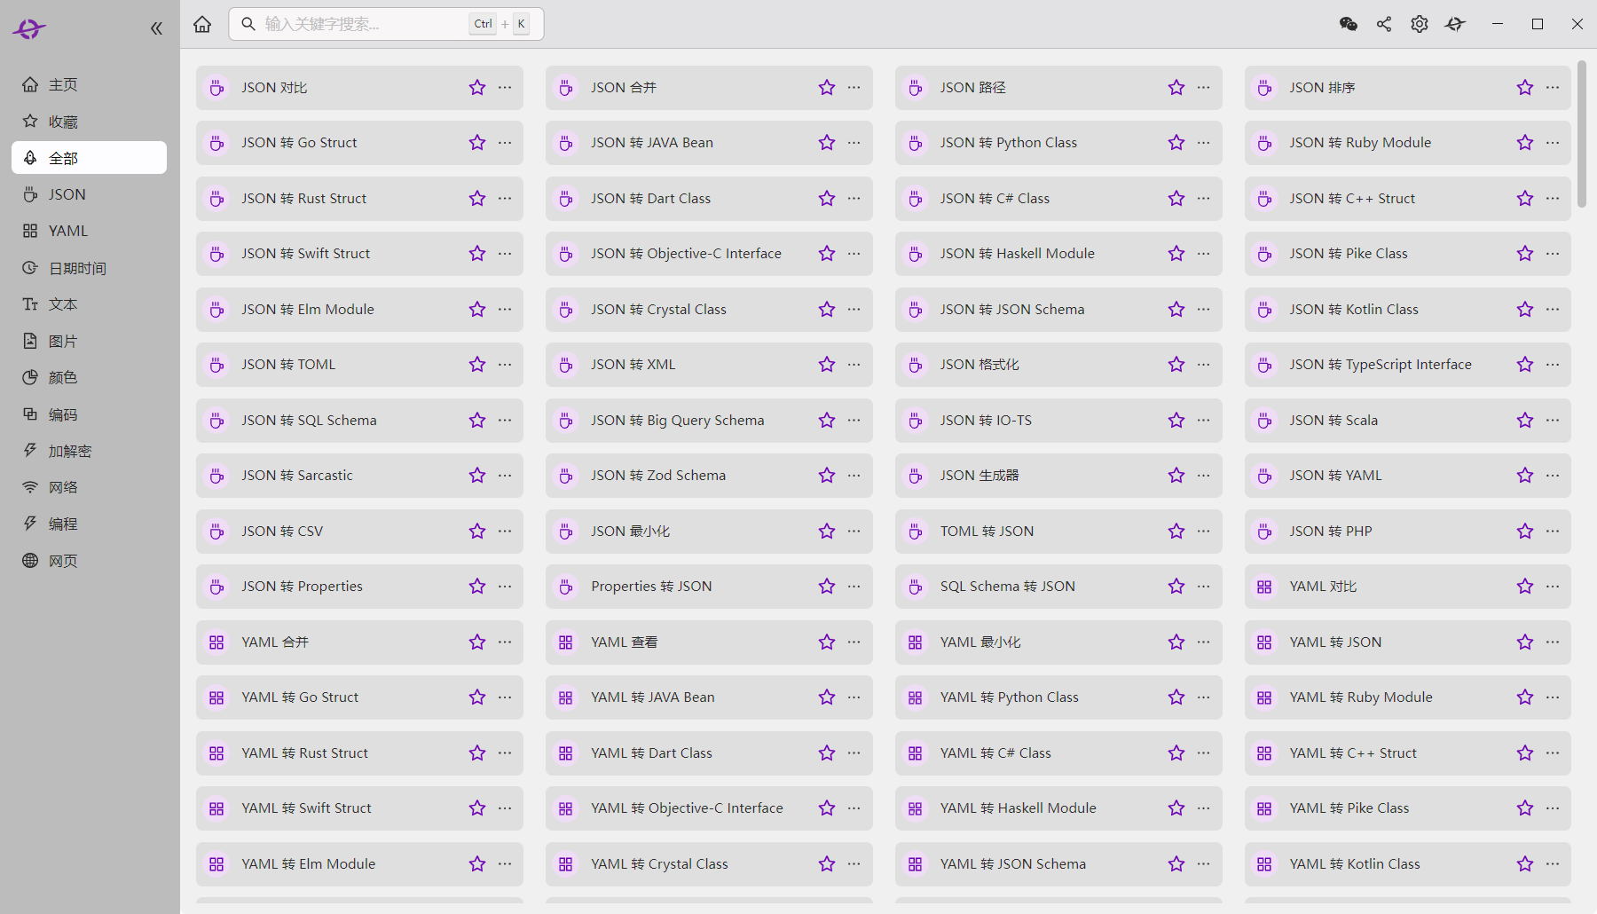Click the vertical scrollbar on the tool list
1597x914 pixels.
(1582, 133)
